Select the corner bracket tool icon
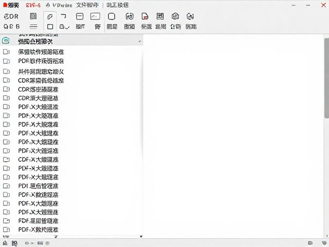 click(x=63, y=16)
